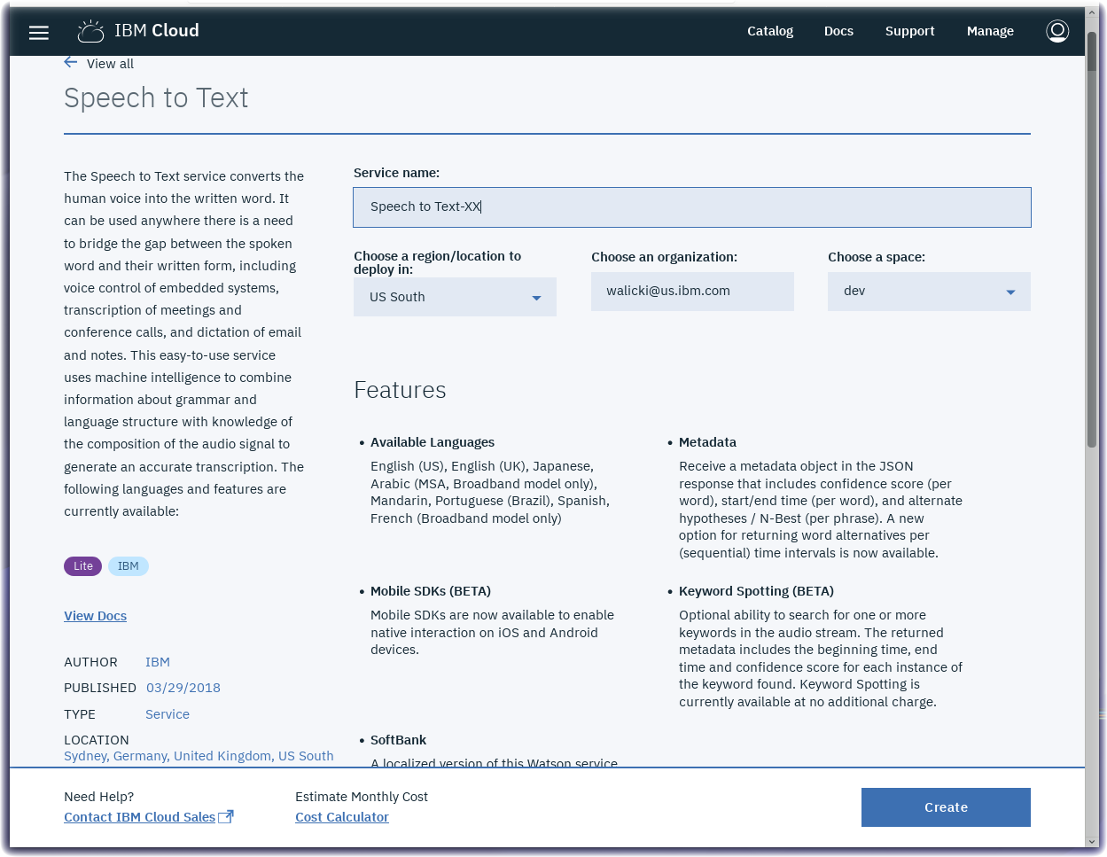Click the Mobile SDKs (BETA) feature title
This screenshot has width=1107, height=857.
tap(431, 591)
